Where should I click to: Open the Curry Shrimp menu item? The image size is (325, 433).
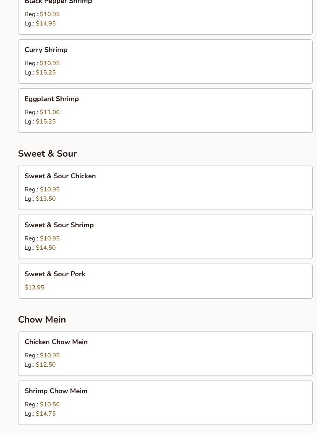point(165,61)
